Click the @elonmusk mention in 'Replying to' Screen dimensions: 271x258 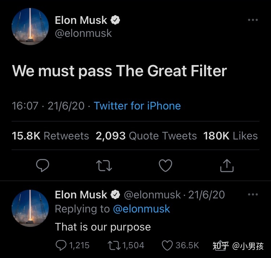[x=141, y=209]
